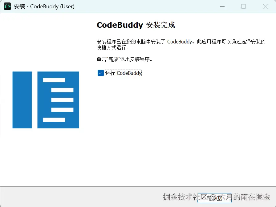The height and width of the screenshot is (207, 276).
Task: Click the 完成(F) finish button
Action: (x=214, y=198)
